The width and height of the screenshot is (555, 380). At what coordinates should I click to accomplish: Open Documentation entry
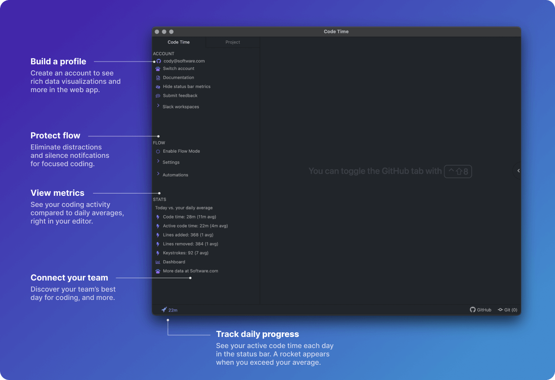coord(179,78)
